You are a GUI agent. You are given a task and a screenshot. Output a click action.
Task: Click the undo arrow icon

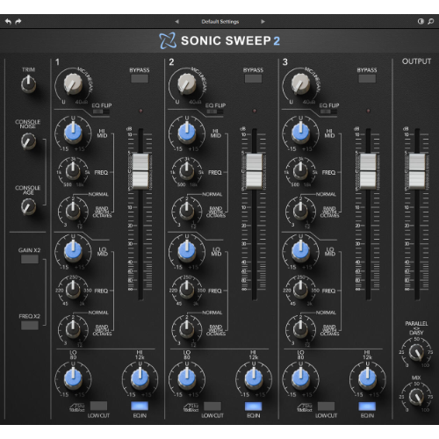coord(8,22)
